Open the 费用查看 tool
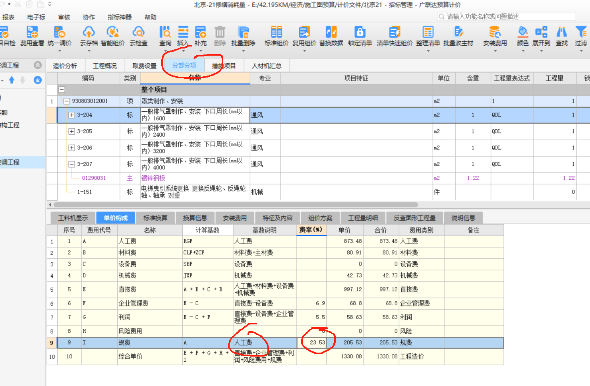Image resolution: width=590 pixels, height=386 pixels. (32, 36)
